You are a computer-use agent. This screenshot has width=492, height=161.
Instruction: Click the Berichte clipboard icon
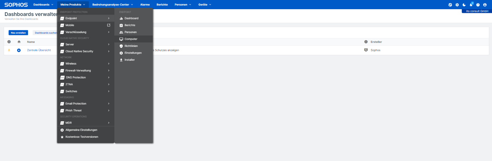pos(121,25)
